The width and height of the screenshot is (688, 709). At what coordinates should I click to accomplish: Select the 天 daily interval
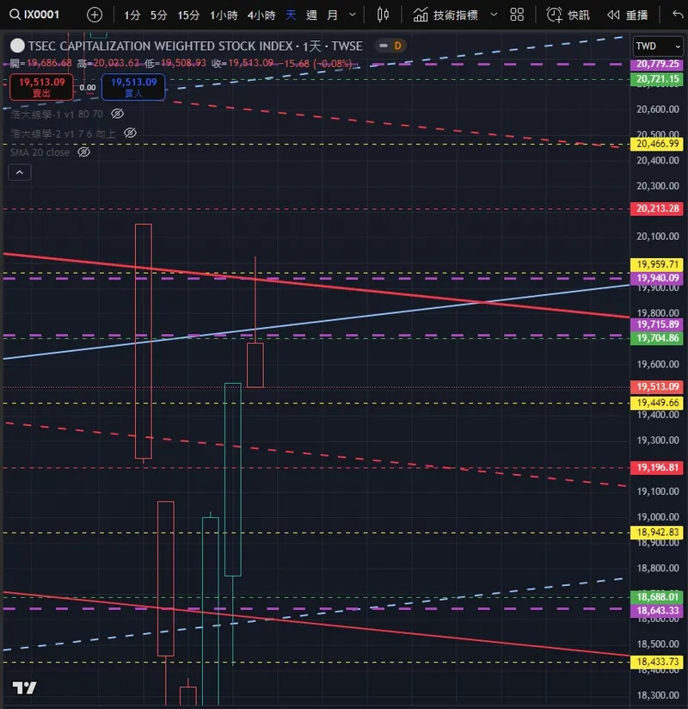[291, 15]
